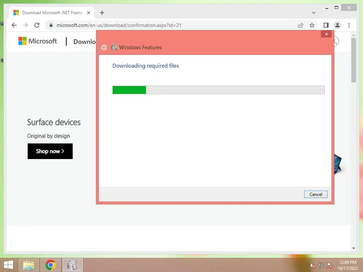Cancel the Windows Features download
Screen dimensions: 363x272
pyautogui.click(x=315, y=194)
